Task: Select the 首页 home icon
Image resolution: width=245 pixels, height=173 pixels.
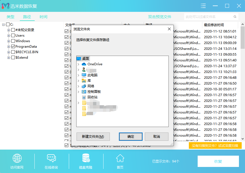Action: 120,158
